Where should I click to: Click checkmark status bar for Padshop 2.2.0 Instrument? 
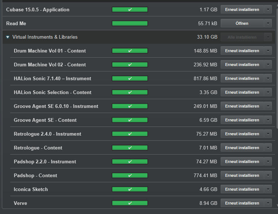pos(130,162)
